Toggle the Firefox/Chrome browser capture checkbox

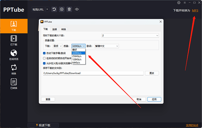point(44,63)
